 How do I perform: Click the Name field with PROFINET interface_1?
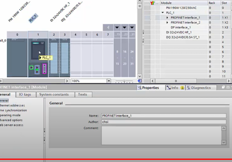point(164,116)
